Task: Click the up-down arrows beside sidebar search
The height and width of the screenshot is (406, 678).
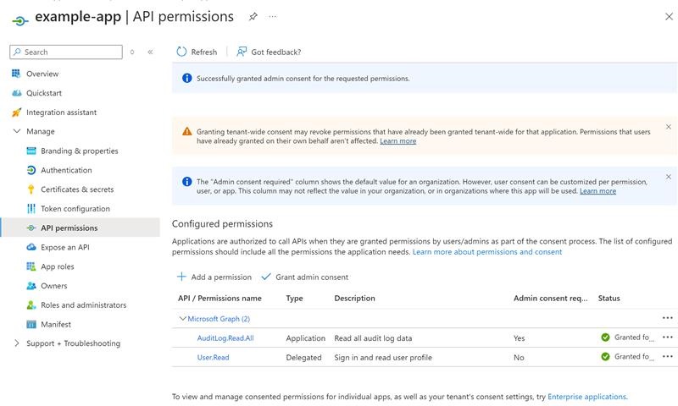Action: click(x=132, y=52)
